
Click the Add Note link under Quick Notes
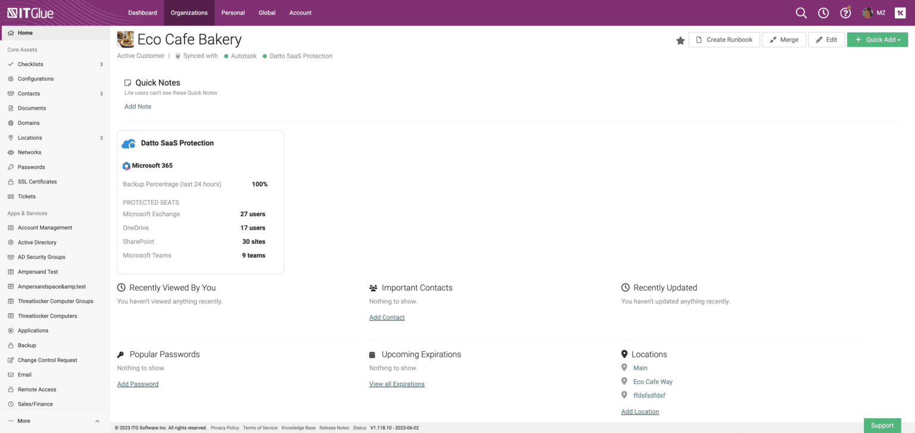[x=138, y=106]
